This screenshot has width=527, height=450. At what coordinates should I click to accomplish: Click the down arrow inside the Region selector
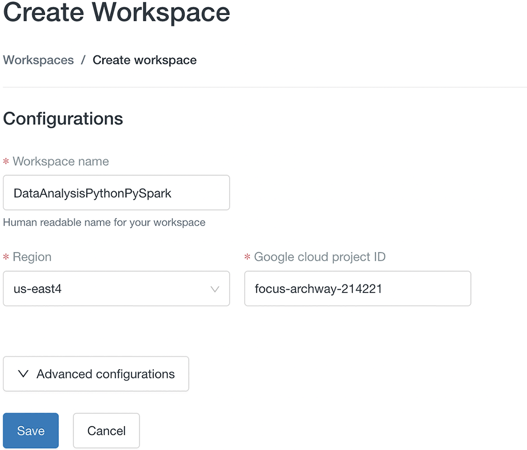click(x=215, y=289)
